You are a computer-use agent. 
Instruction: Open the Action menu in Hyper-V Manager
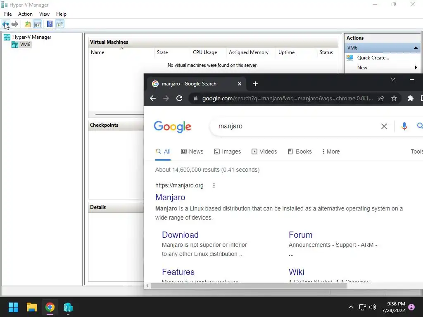(25, 14)
